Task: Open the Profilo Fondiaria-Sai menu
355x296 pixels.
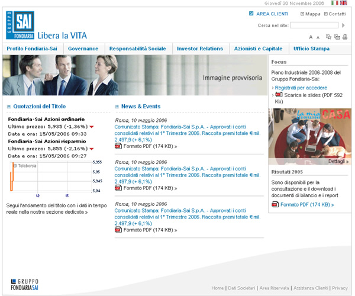Action: click(x=32, y=49)
